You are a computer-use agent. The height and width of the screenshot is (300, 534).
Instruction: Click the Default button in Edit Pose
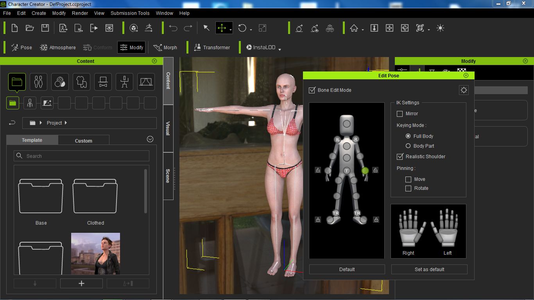(x=347, y=269)
